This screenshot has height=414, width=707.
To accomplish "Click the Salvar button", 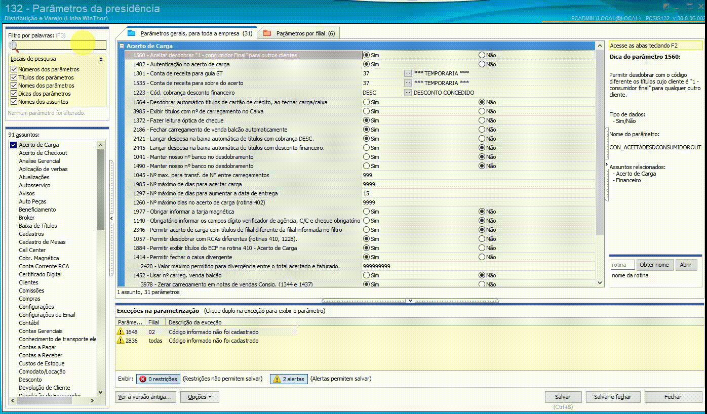I will [x=563, y=397].
